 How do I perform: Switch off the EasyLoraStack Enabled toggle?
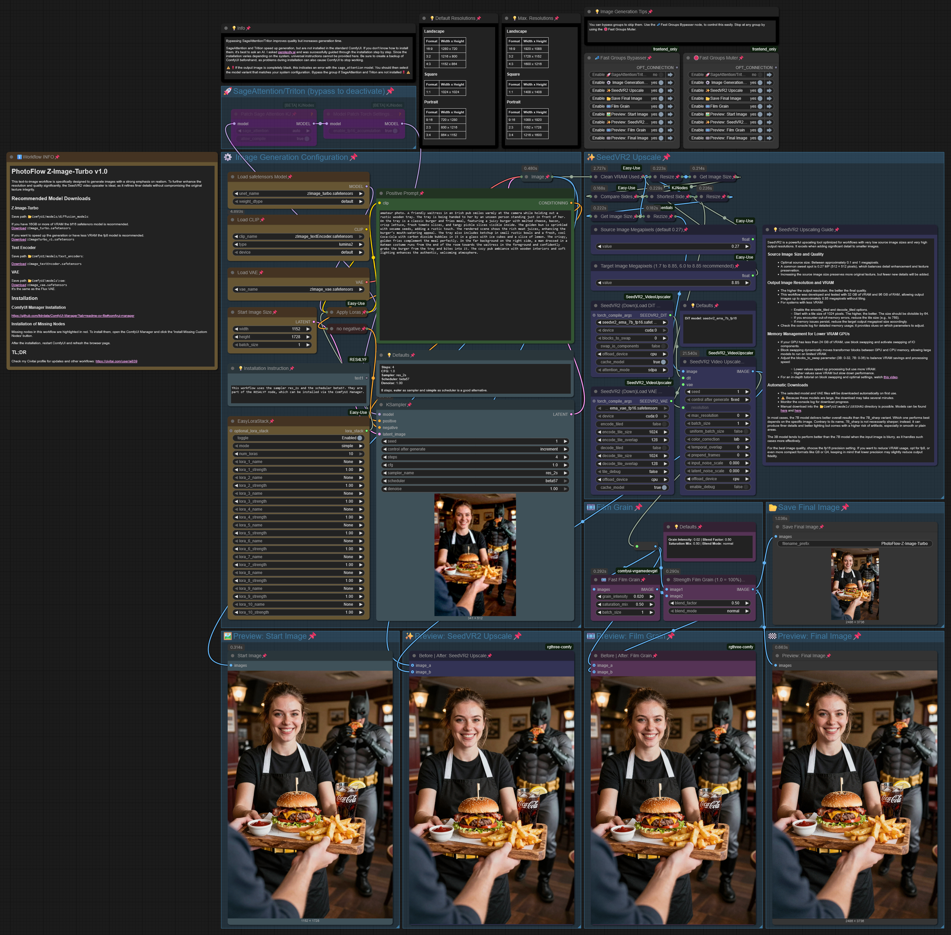click(x=359, y=438)
